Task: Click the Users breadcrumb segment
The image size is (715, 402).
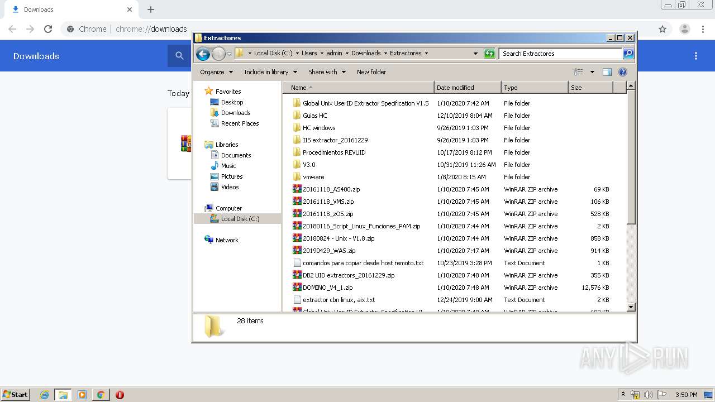Action: click(309, 54)
